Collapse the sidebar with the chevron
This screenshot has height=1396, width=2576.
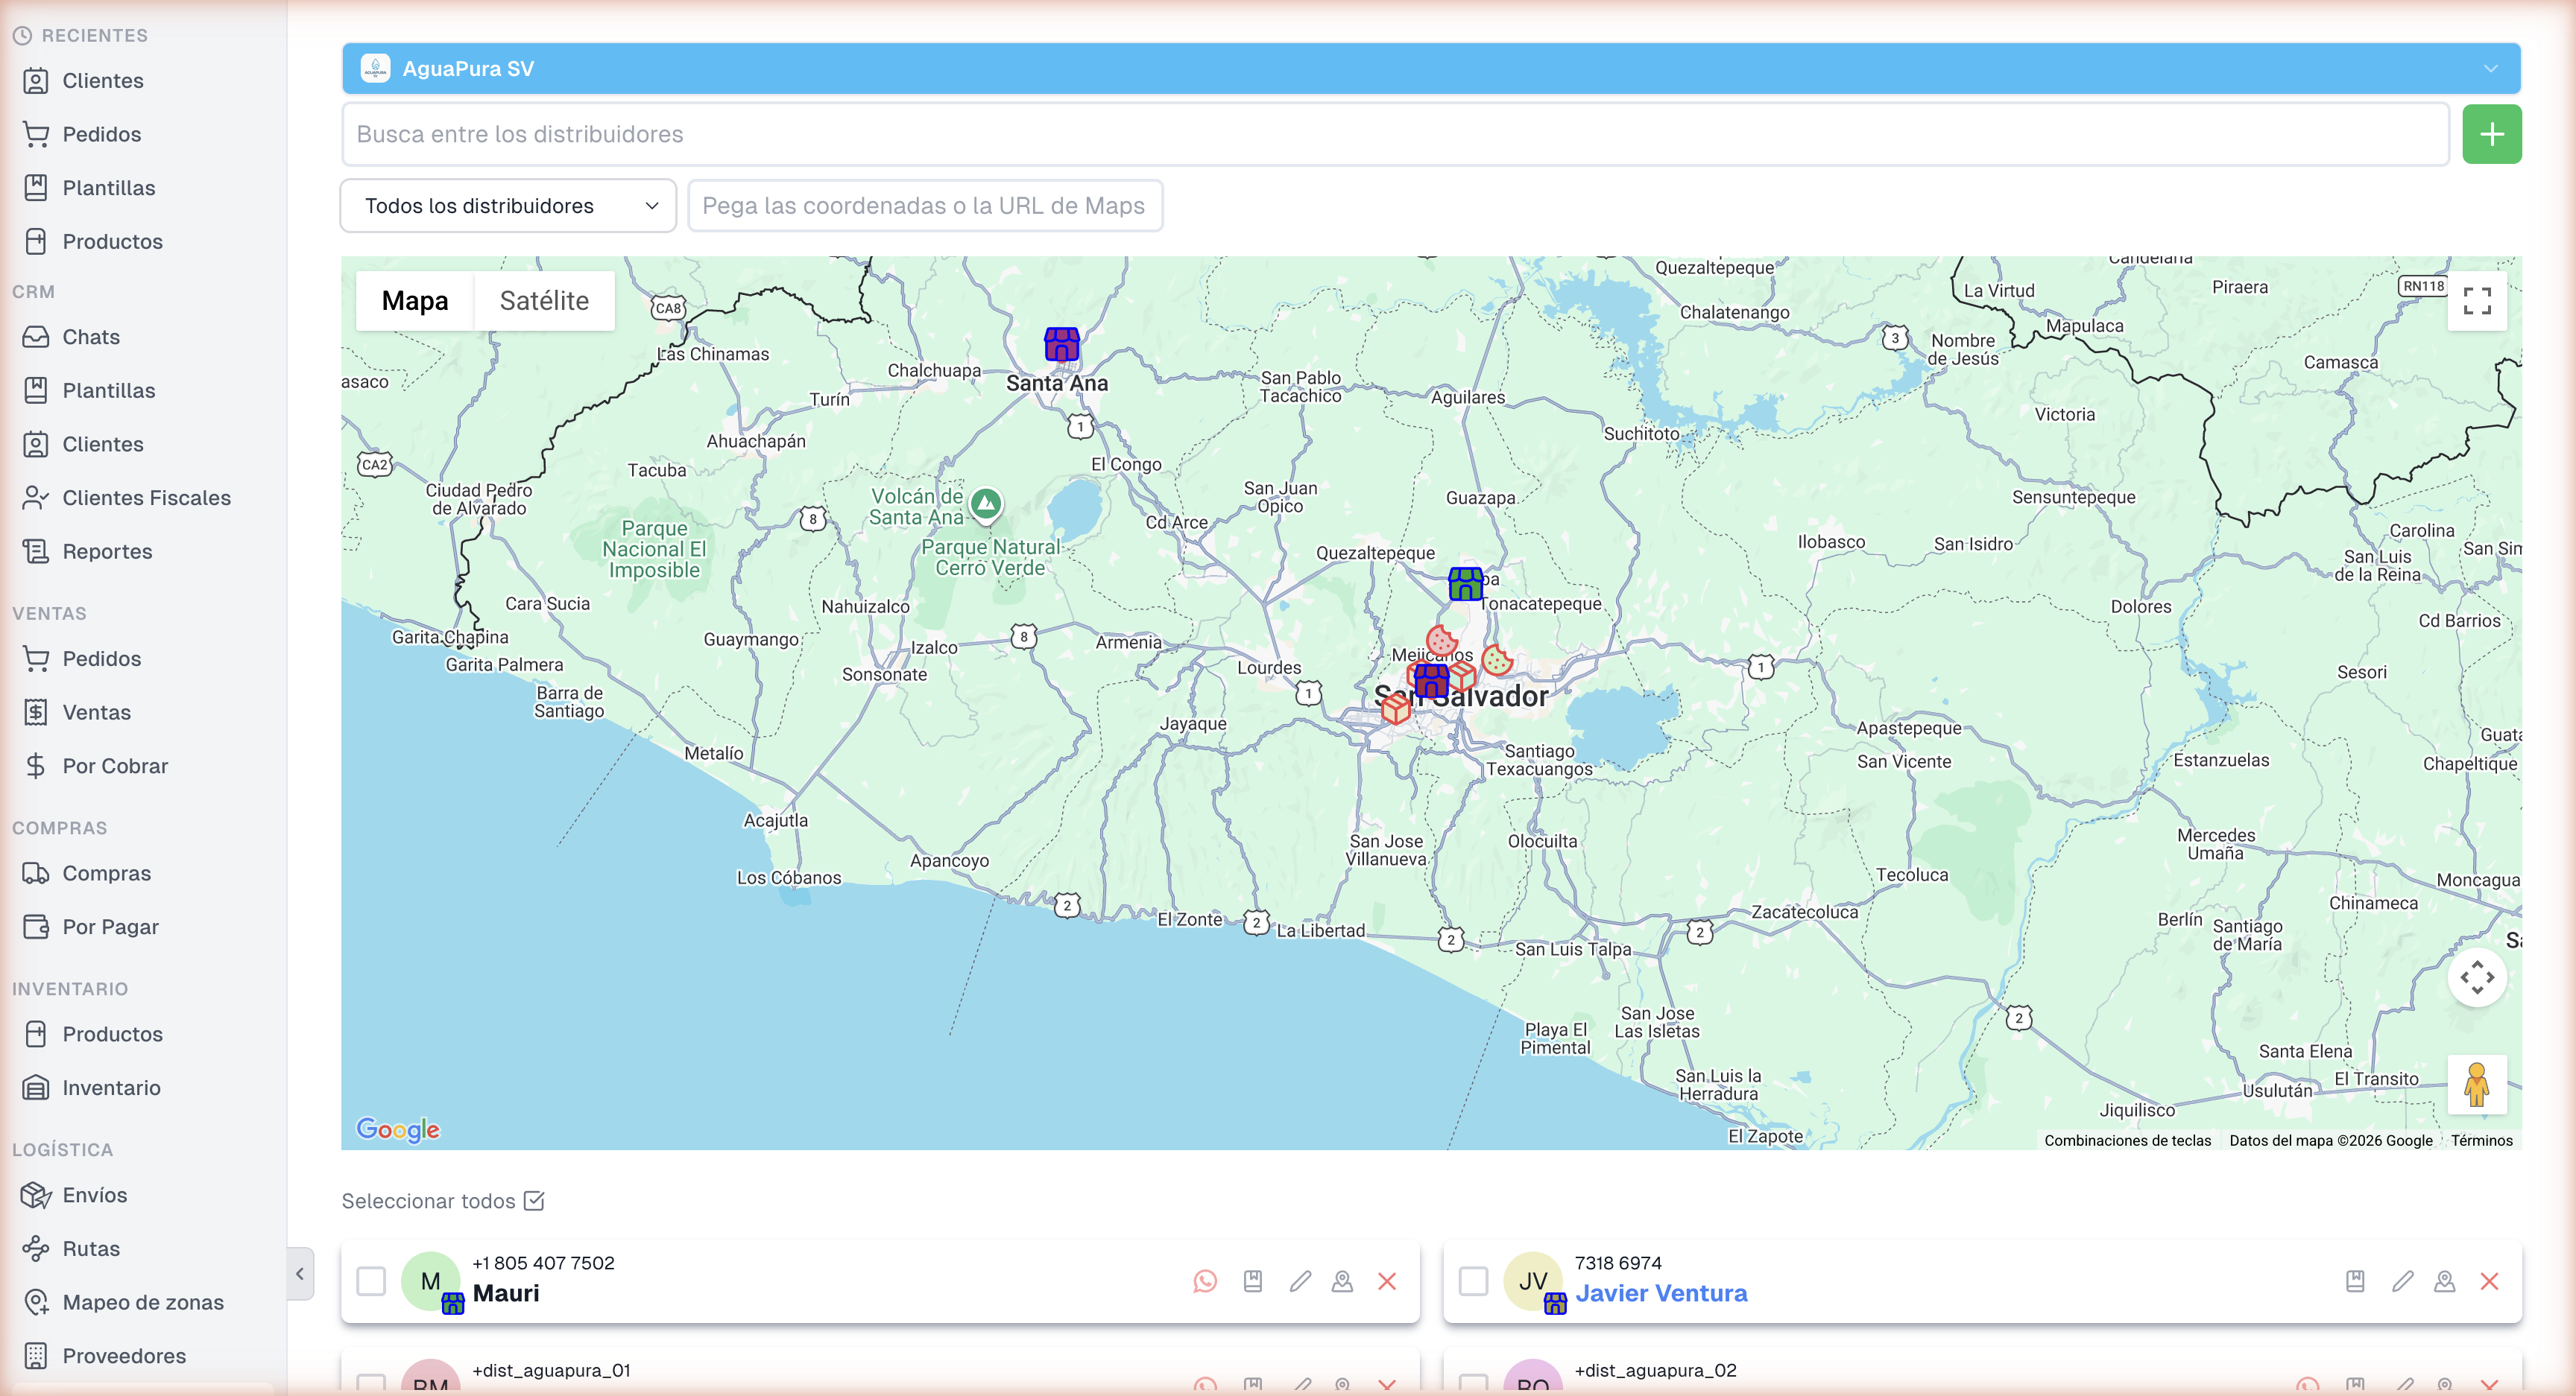coord(300,1272)
